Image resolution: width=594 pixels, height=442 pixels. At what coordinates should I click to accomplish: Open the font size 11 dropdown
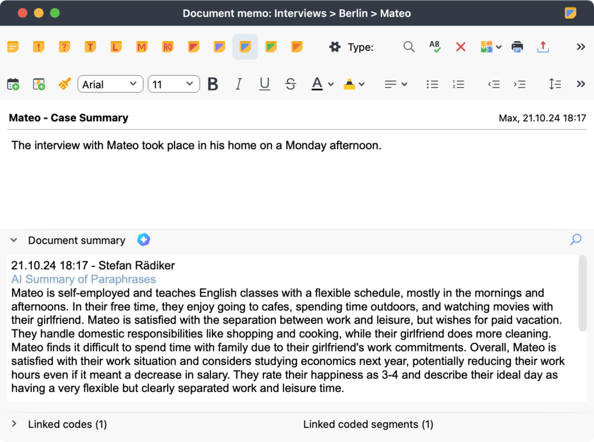173,84
